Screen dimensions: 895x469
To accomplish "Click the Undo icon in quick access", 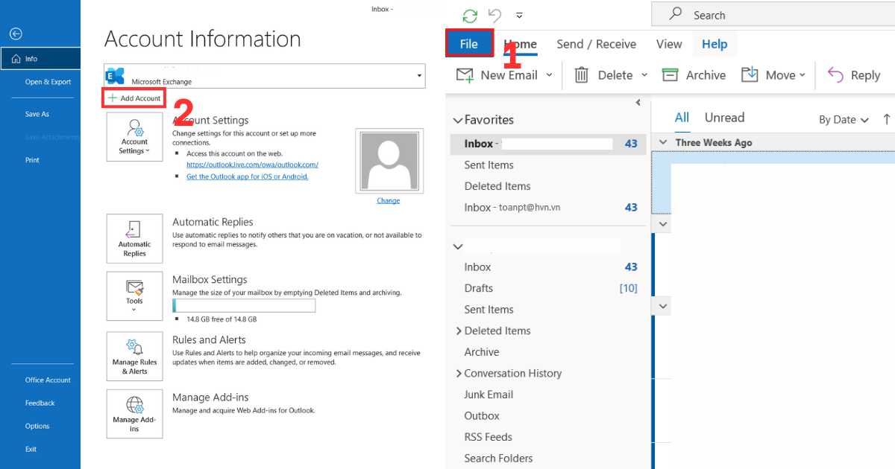I will pos(495,15).
